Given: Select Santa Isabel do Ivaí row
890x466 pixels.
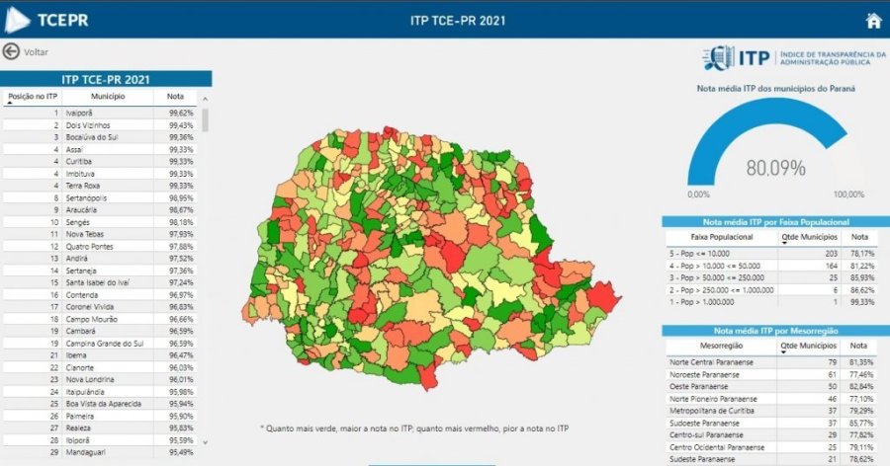Looking at the screenshot, I should [x=99, y=282].
